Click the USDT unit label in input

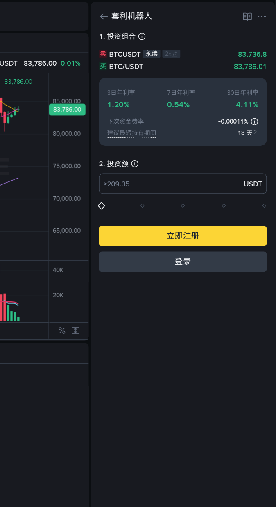[253, 184]
